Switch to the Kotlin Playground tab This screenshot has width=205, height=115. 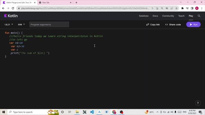coord(19,3)
